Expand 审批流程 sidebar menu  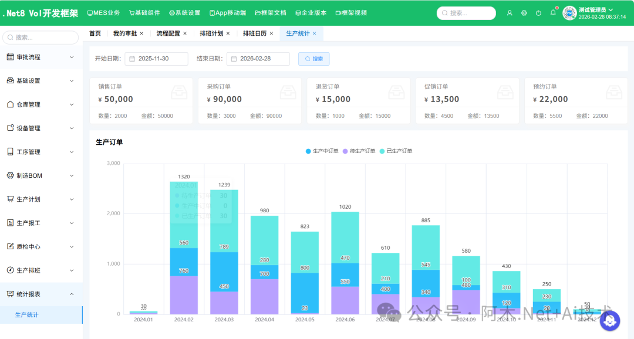41,57
